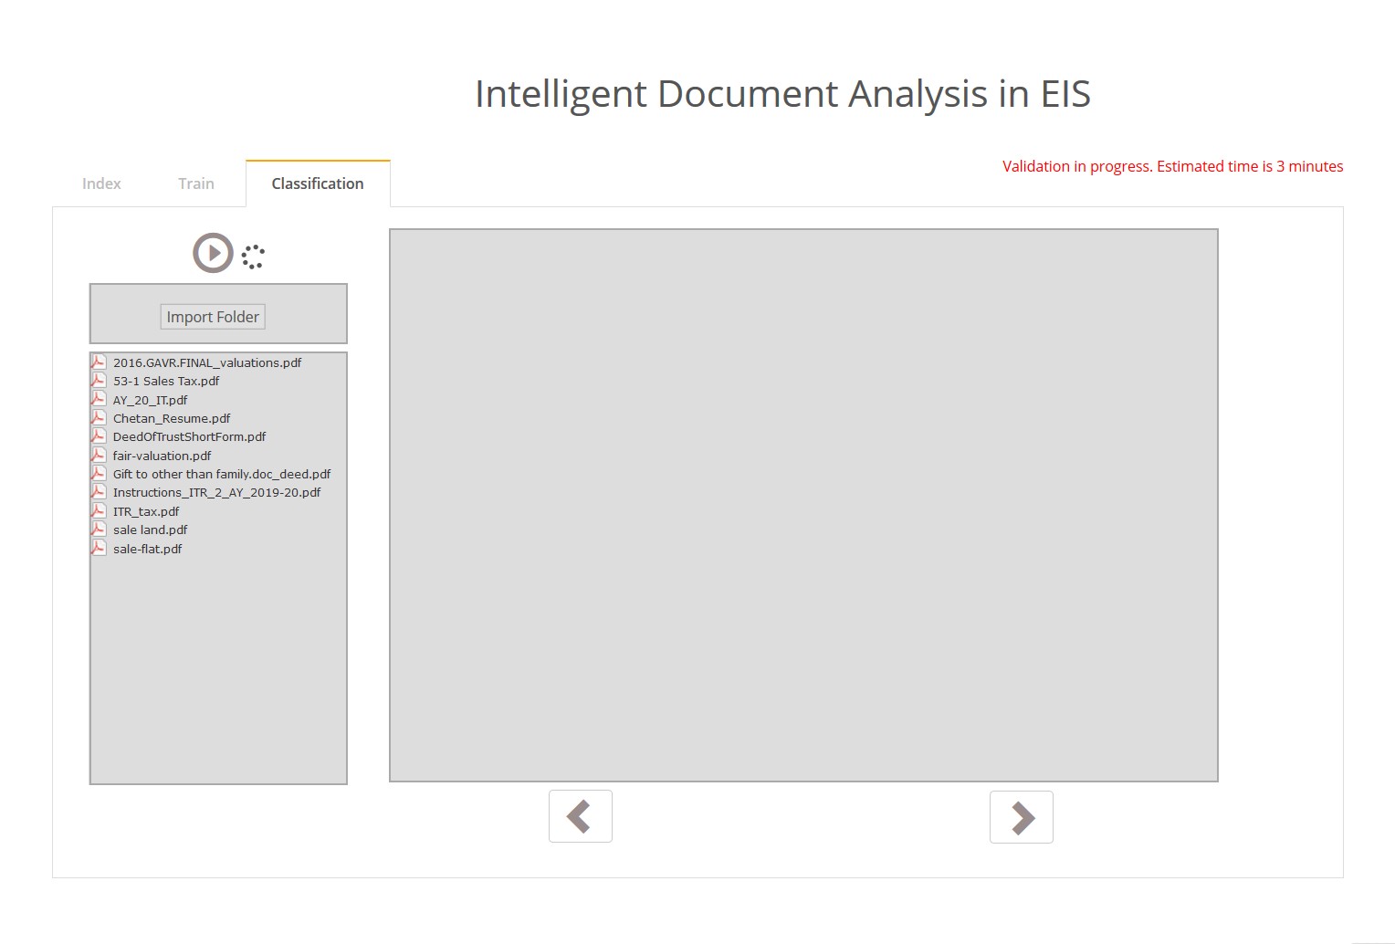Click PDF icon beside ITR_tax.pdf
This screenshot has width=1395, height=944.
(x=99, y=510)
